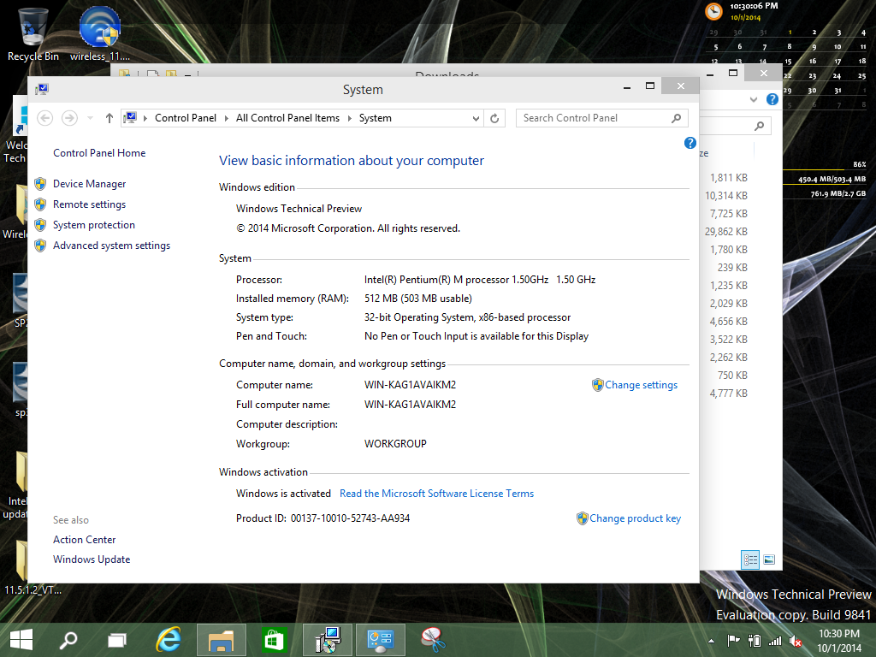Expand the Downloads window ribbon chevron
876x657 pixels.
[x=753, y=99]
